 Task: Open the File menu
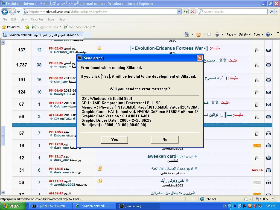[5, 19]
